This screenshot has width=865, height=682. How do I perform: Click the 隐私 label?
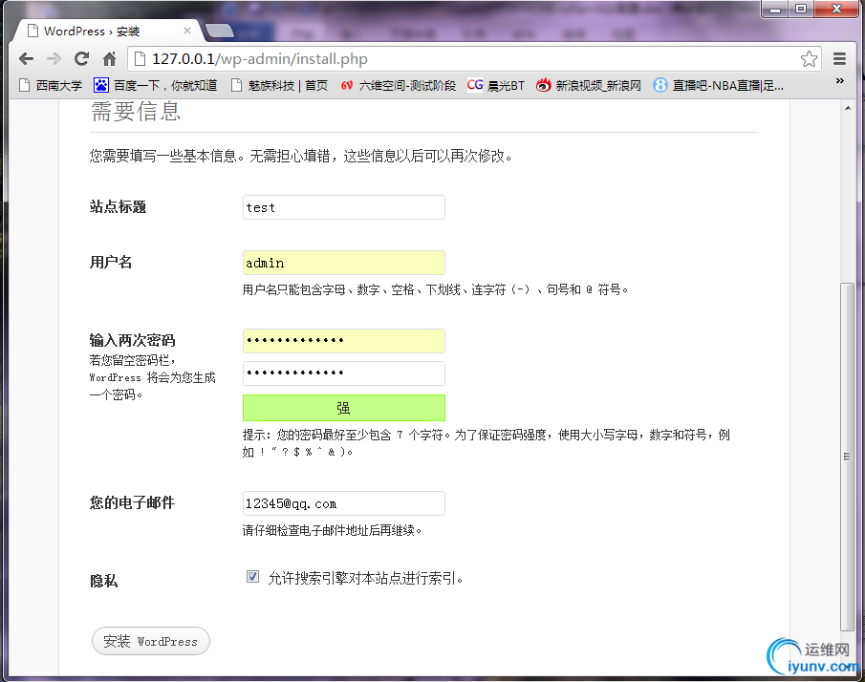point(104,581)
